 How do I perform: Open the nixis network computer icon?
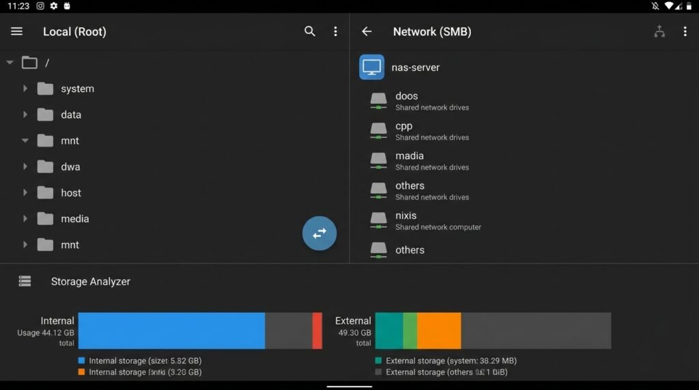[x=378, y=220]
